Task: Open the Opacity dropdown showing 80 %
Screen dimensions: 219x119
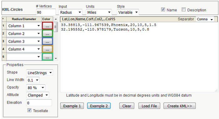Action: [36, 88]
